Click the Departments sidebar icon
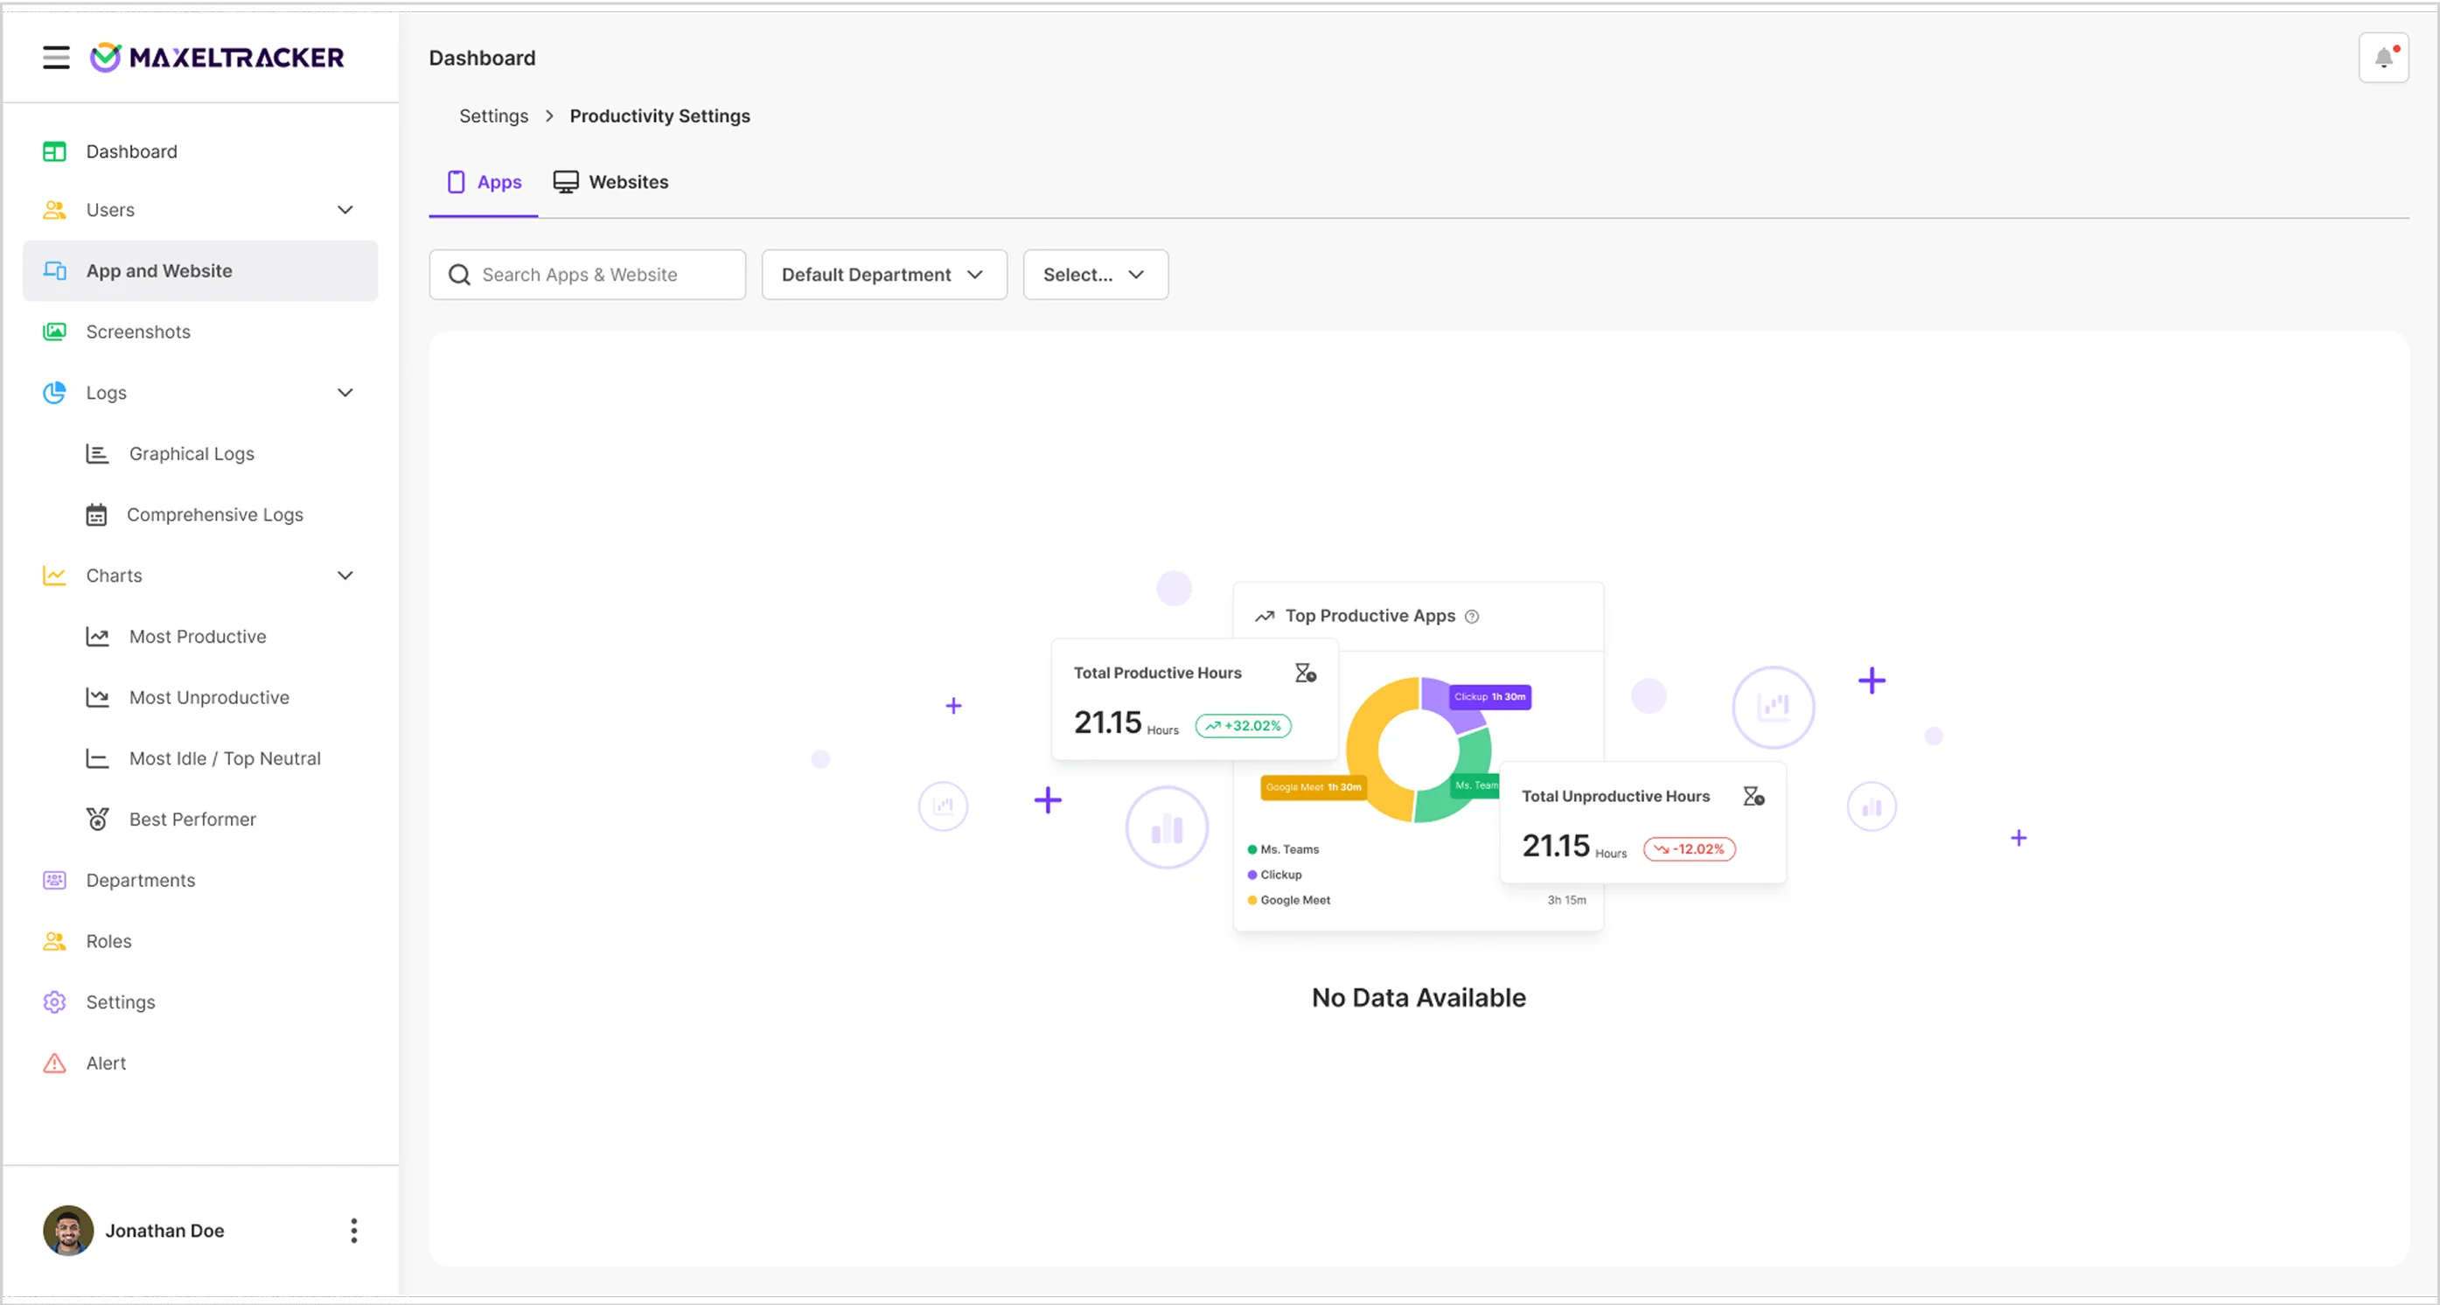Image resolution: width=2440 pixels, height=1305 pixels. coord(54,881)
